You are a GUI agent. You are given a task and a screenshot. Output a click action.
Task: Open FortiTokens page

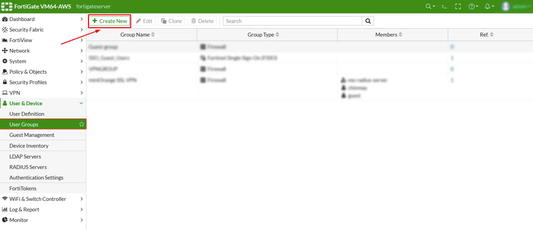click(43, 188)
